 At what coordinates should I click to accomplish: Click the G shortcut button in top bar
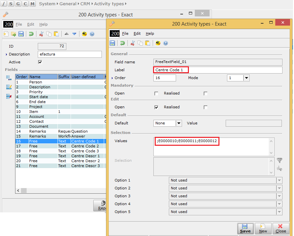click(18, 4)
